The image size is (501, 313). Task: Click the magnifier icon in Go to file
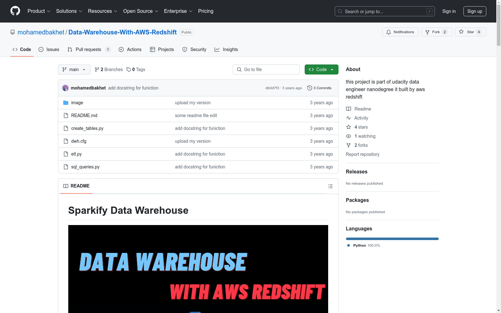(239, 69)
